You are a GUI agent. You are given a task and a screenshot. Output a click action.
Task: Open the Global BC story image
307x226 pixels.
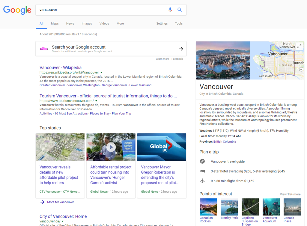click(x=162, y=147)
